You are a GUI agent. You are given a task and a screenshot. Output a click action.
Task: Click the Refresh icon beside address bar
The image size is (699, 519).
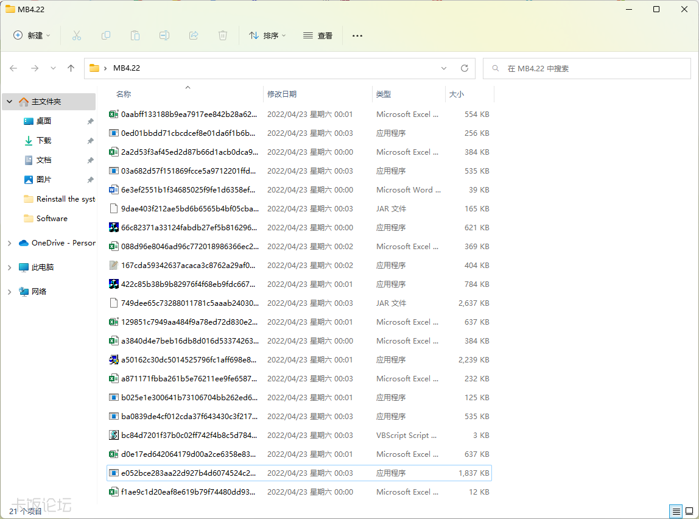[x=465, y=68]
